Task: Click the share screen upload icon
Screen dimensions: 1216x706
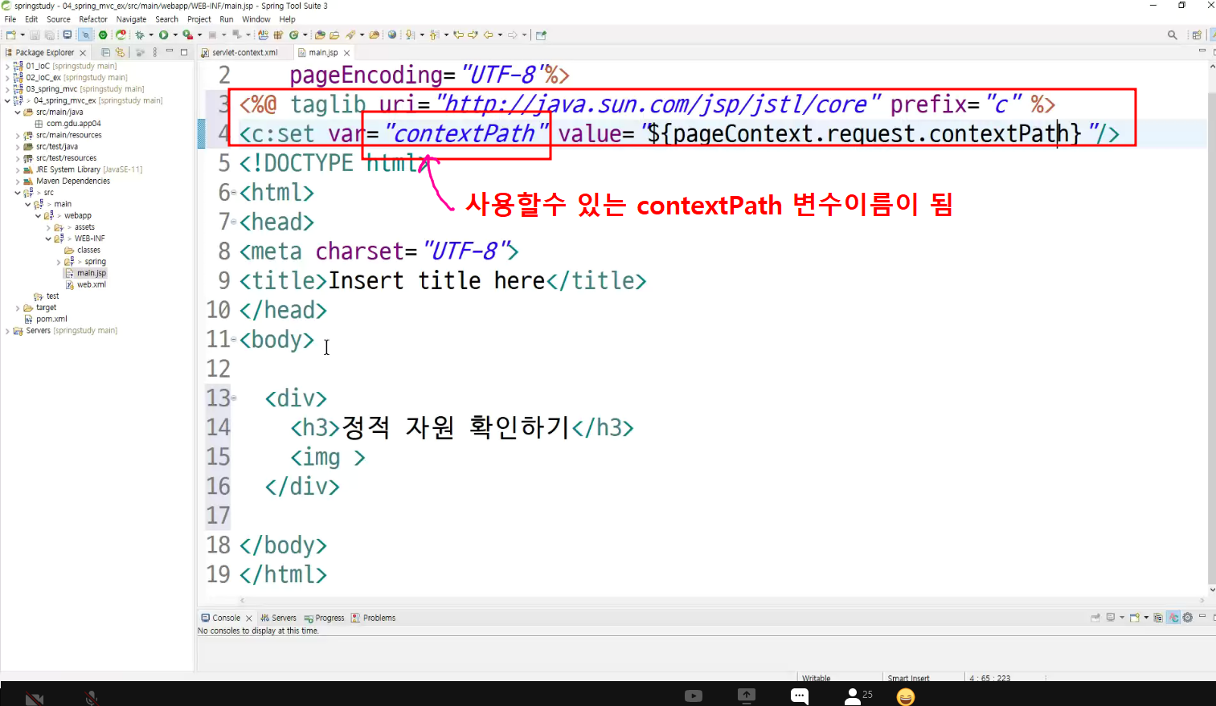Action: point(747,696)
